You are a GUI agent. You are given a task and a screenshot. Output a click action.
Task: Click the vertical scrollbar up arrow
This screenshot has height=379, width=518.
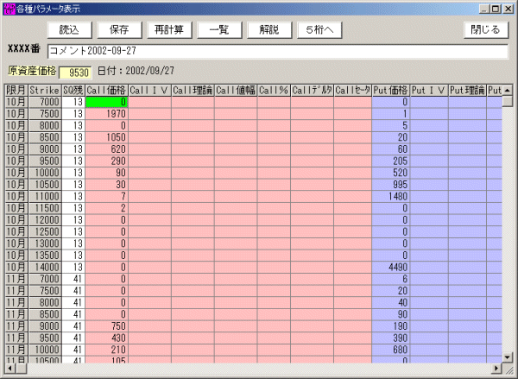(x=507, y=90)
